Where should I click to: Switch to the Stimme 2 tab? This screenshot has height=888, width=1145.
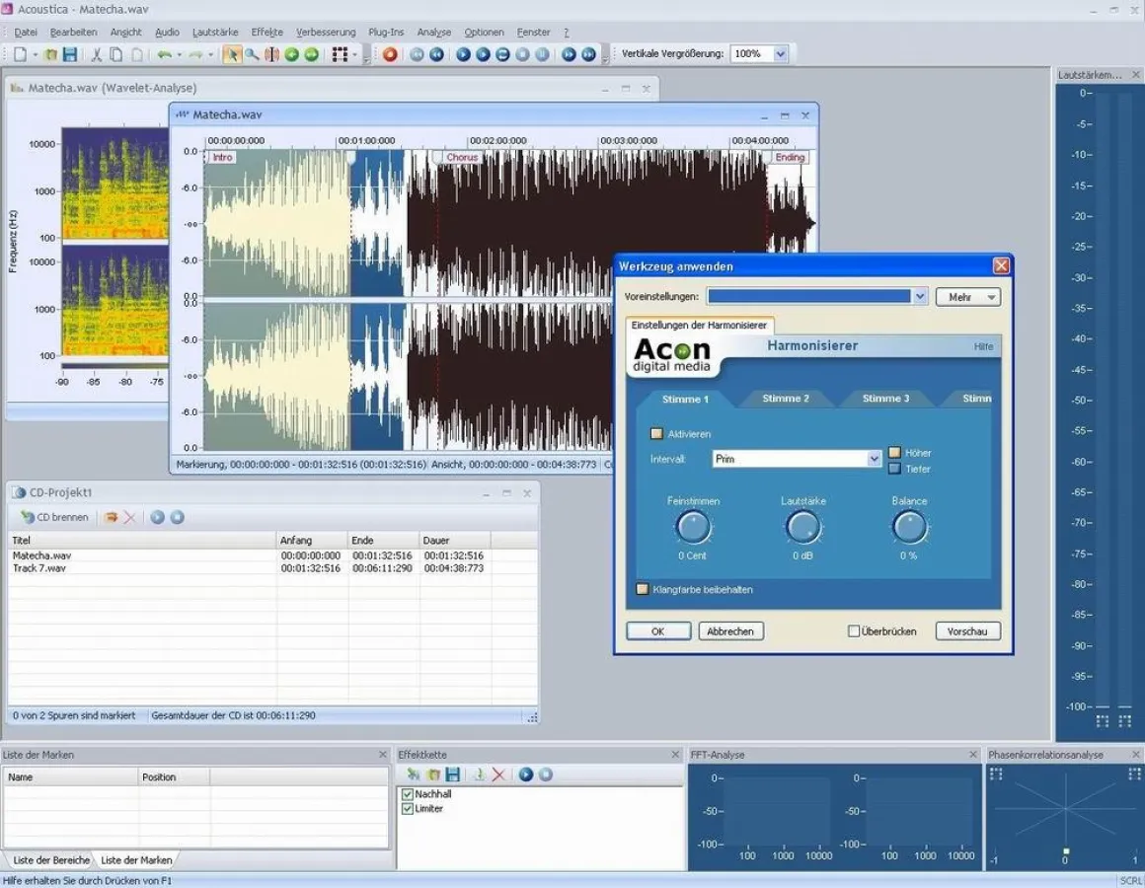(x=785, y=399)
